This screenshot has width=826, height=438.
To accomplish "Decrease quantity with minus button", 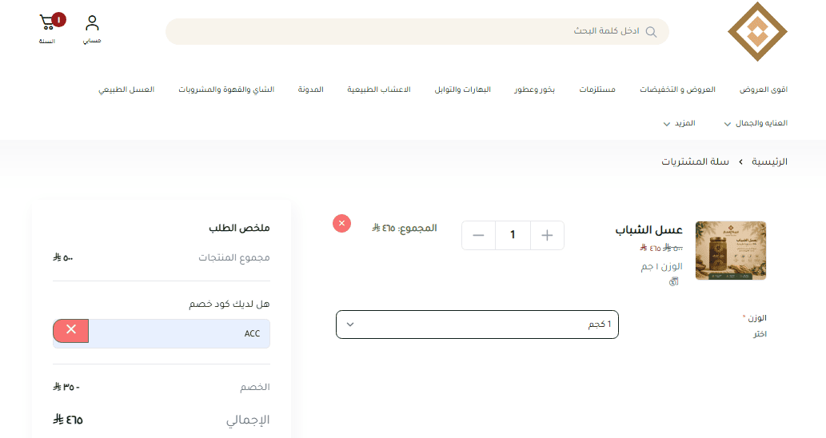I will (x=478, y=235).
